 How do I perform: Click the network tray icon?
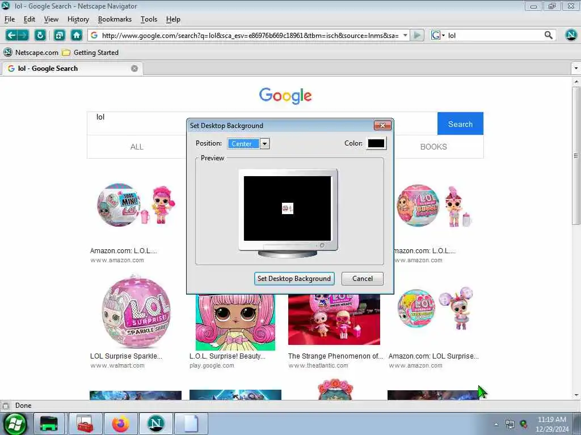[x=510, y=425]
